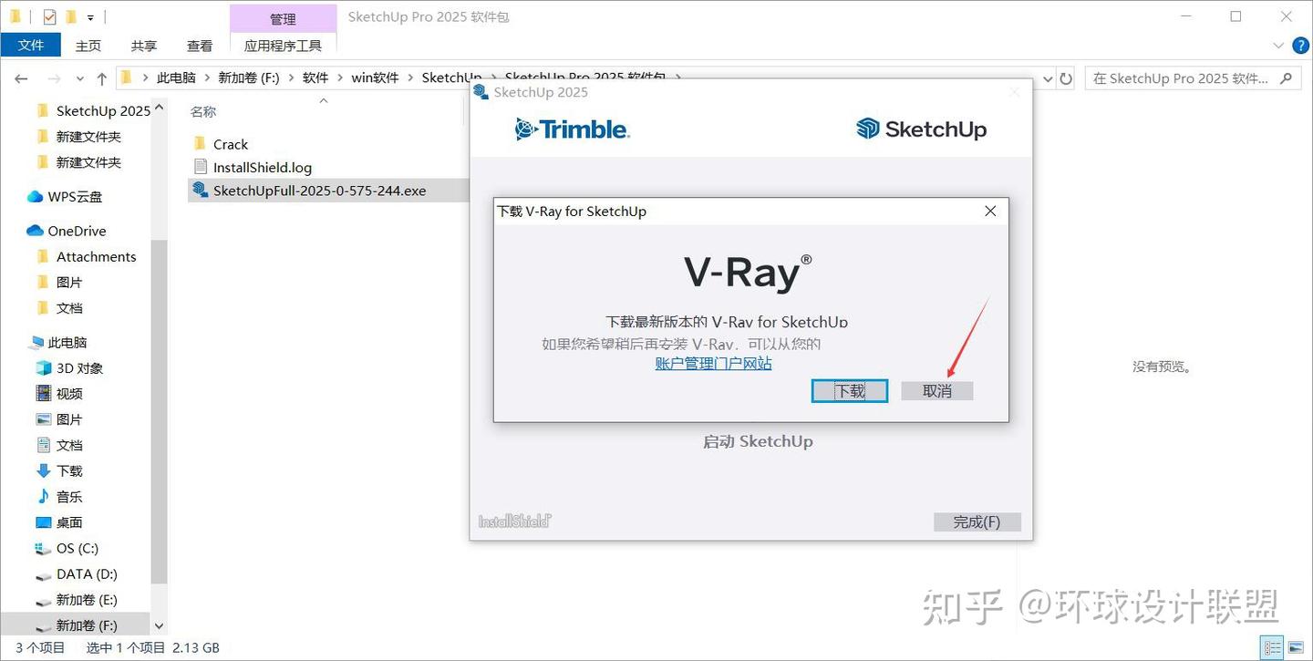The height and width of the screenshot is (661, 1313).
Task: Select the Crack folder in the file list
Action: 221,144
